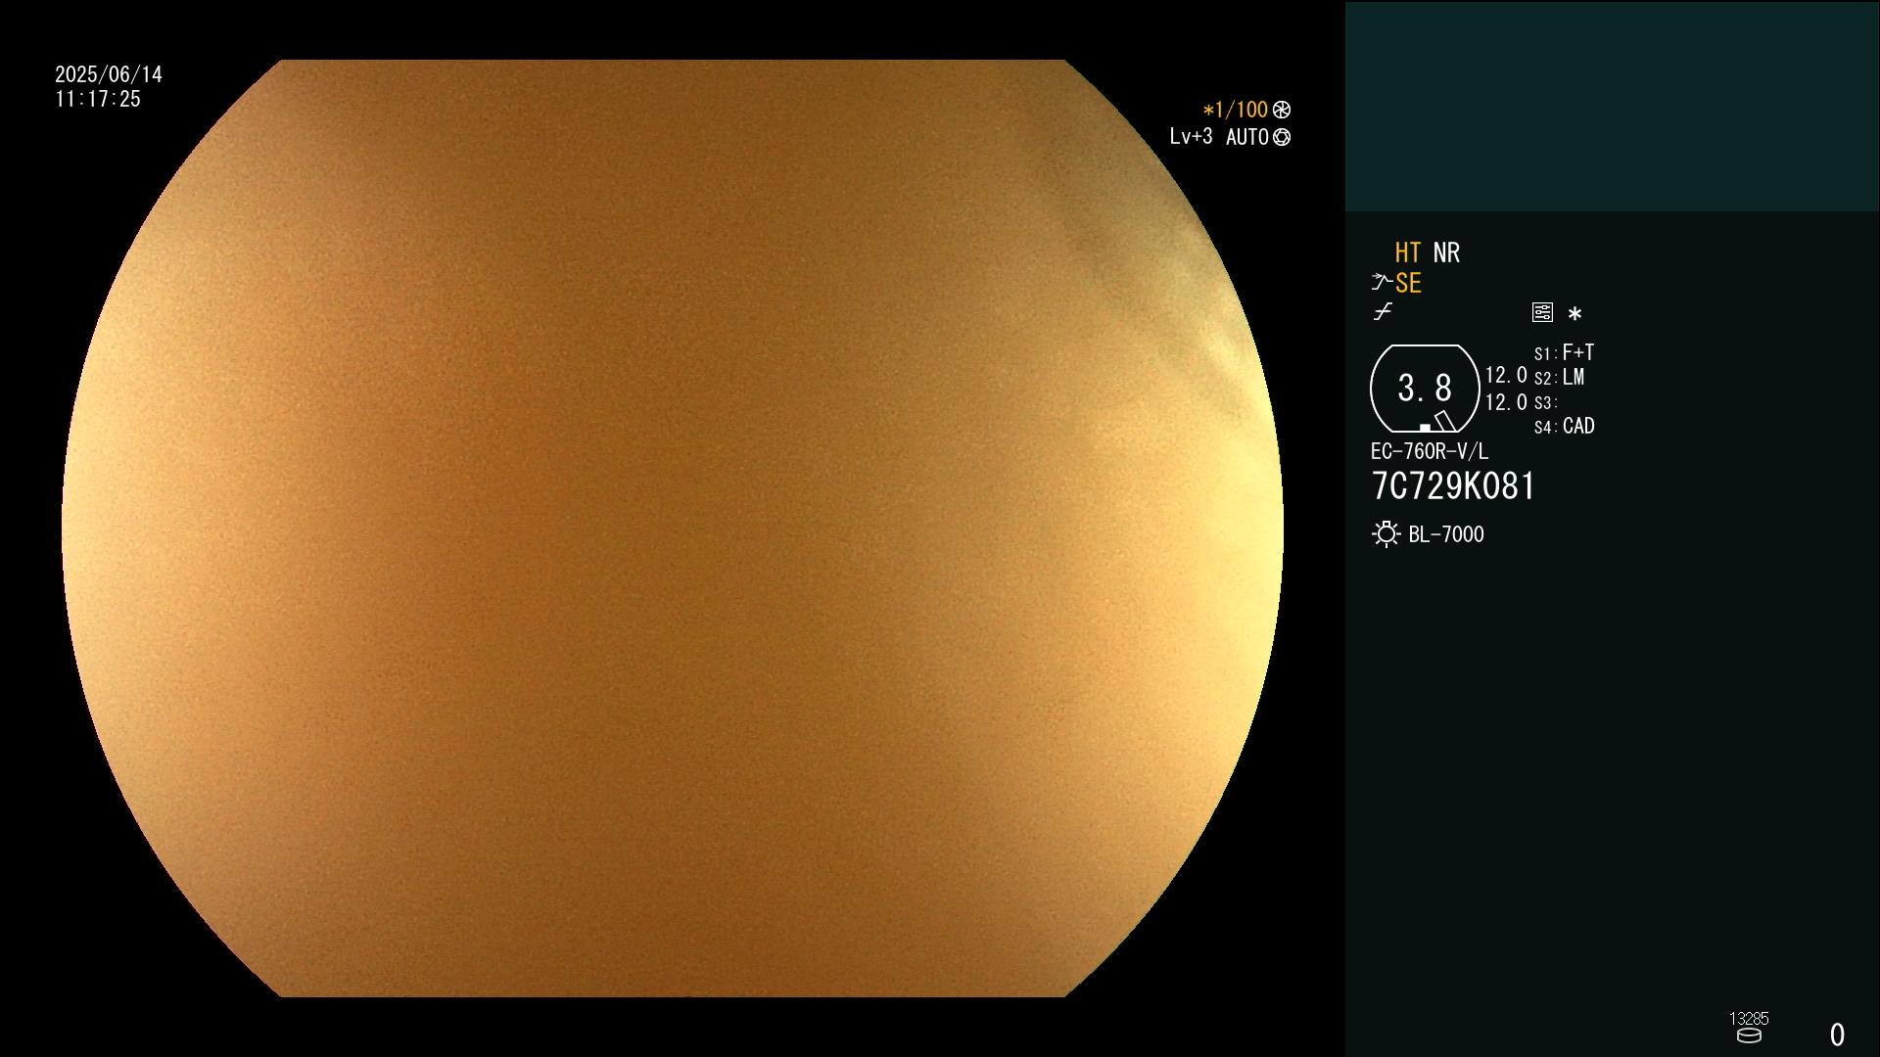The height and width of the screenshot is (1057, 1880).
Task: Click the light source lamp icon
Action: 1386,534
